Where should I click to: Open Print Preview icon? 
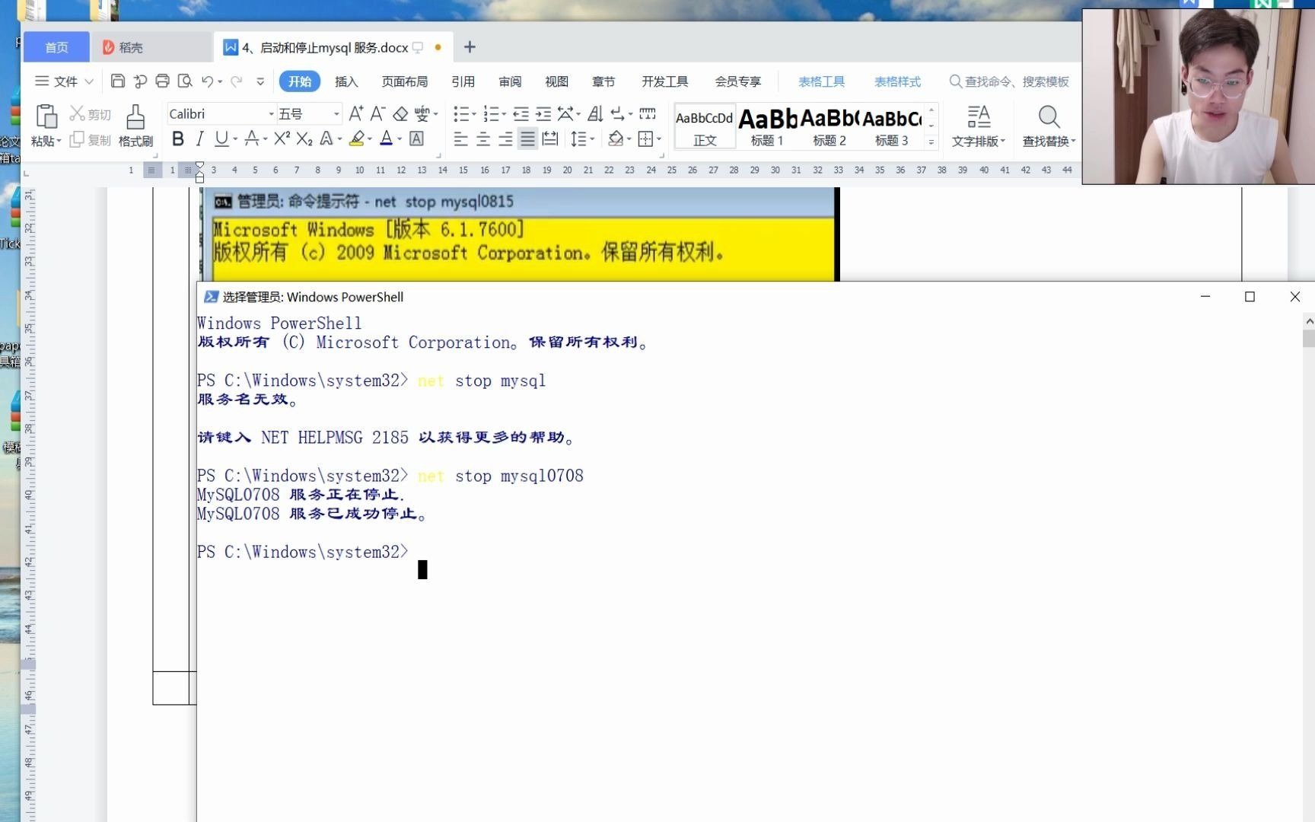(184, 81)
